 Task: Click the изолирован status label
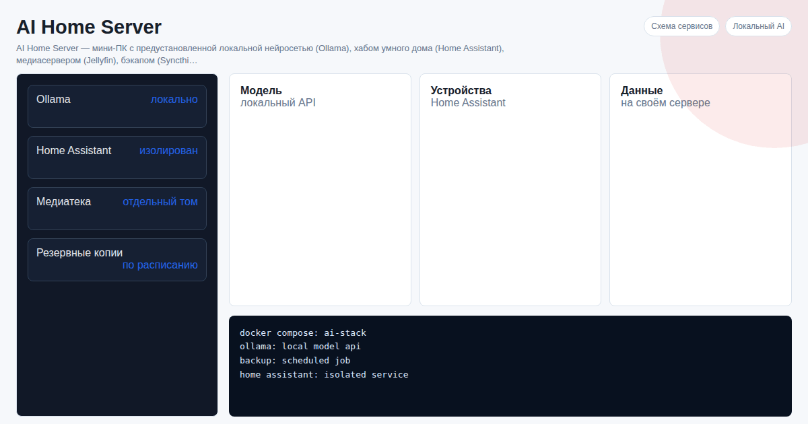pos(169,150)
